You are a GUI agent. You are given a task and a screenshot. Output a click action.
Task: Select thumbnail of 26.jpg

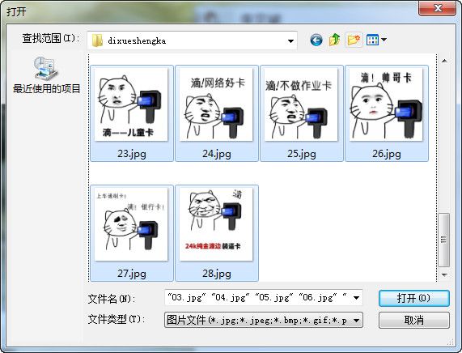pyautogui.click(x=386, y=104)
